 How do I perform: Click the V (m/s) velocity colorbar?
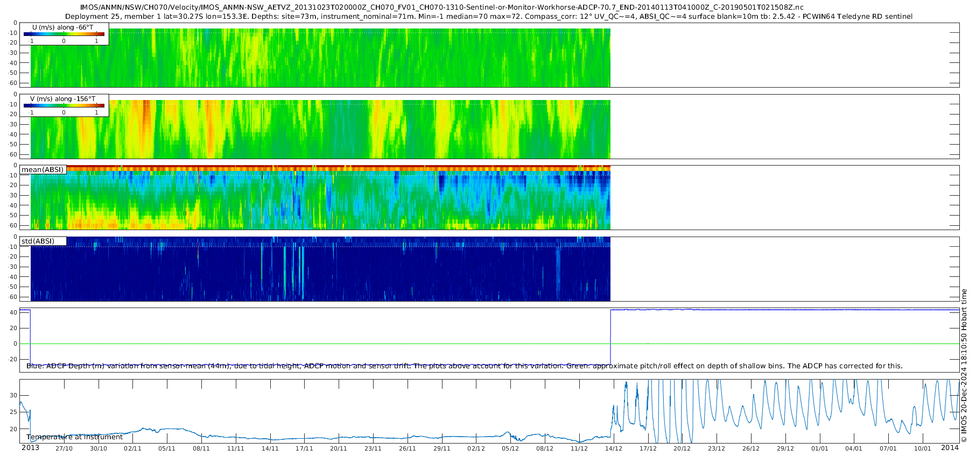point(64,106)
